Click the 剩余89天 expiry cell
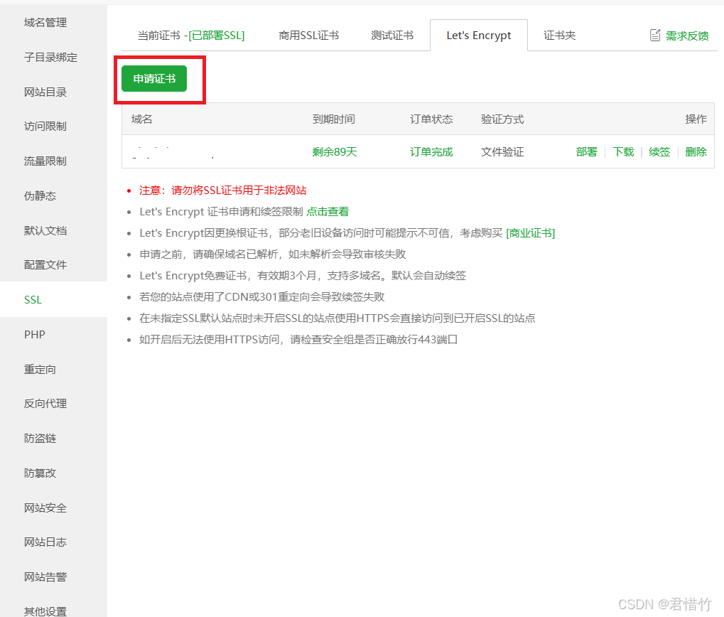 (x=335, y=152)
